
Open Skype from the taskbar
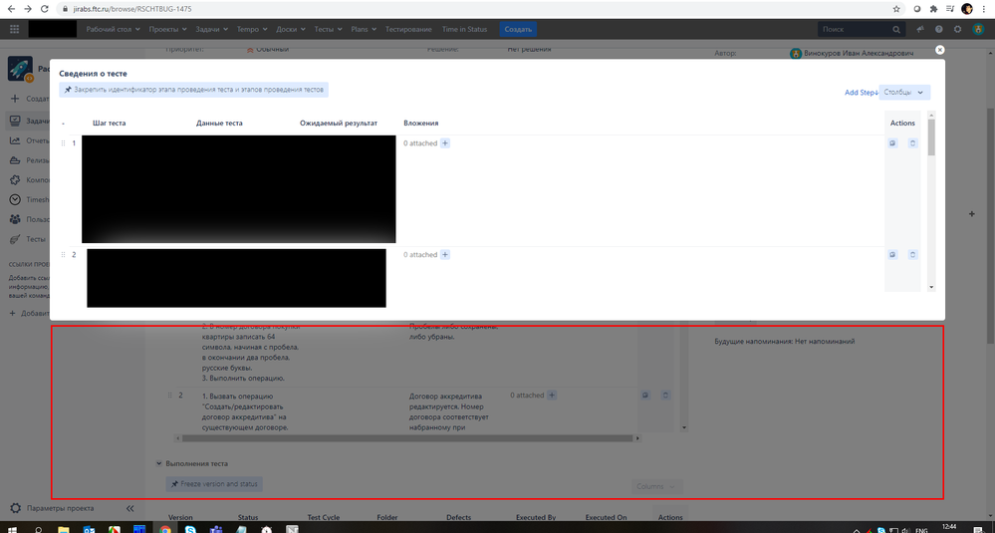pyautogui.click(x=190, y=528)
